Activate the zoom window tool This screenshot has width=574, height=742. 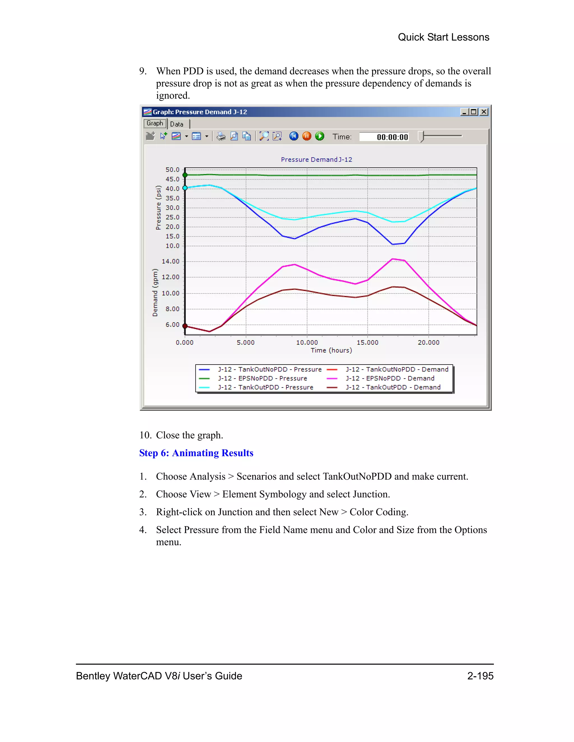277,136
